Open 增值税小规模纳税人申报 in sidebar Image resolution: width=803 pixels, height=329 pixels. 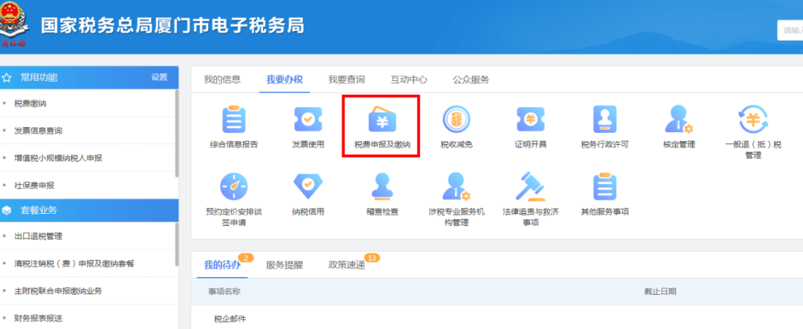point(59,158)
